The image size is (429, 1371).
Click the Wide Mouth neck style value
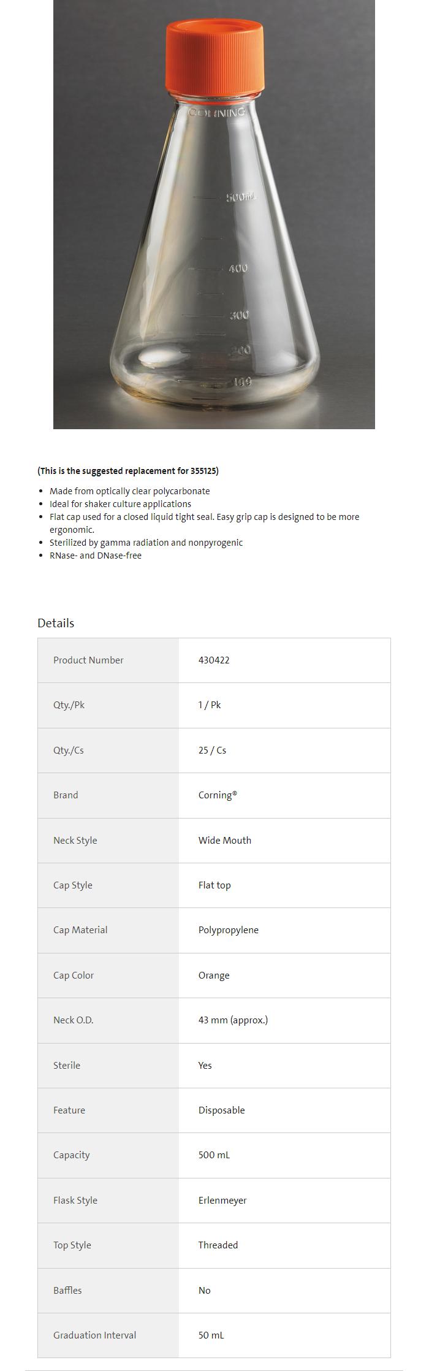(x=224, y=841)
